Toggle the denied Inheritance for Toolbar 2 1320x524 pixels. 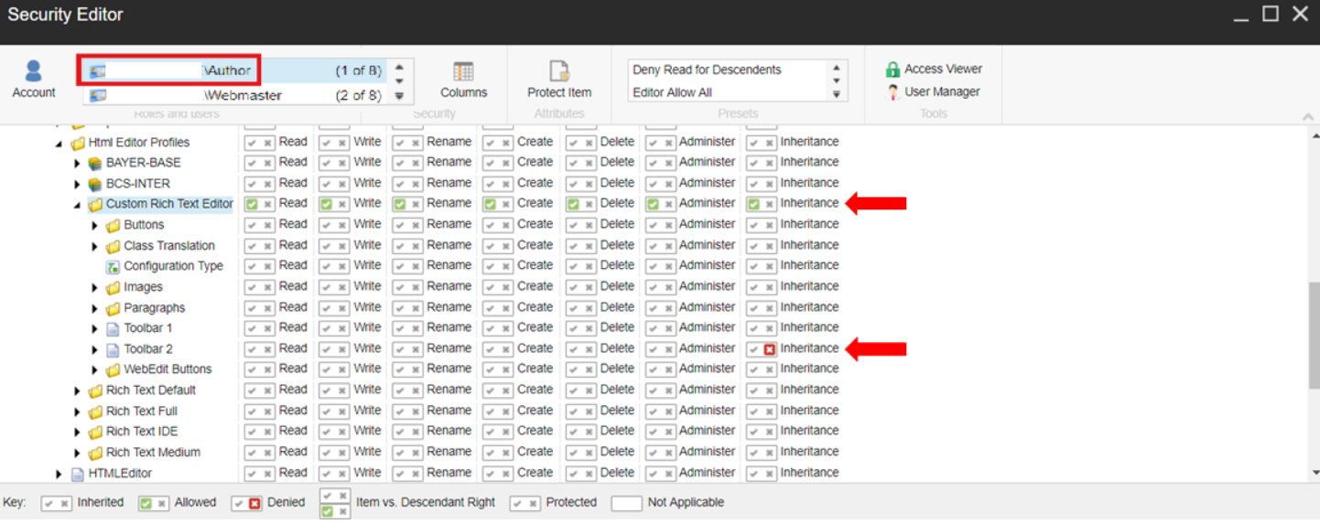tap(769, 349)
